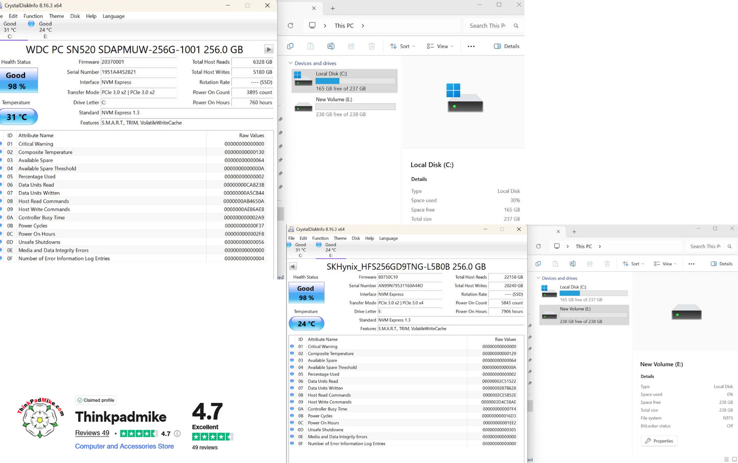Screen dimensions: 738x463
Task: Click Good 98 % health button in WDC window
Action: pyautogui.click(x=18, y=81)
